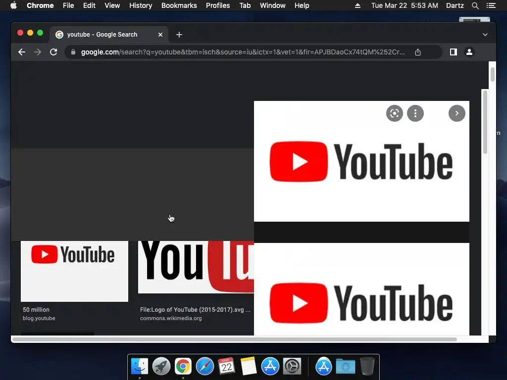Open the Profiles menu
The width and height of the screenshot is (507, 380).
tap(218, 5)
